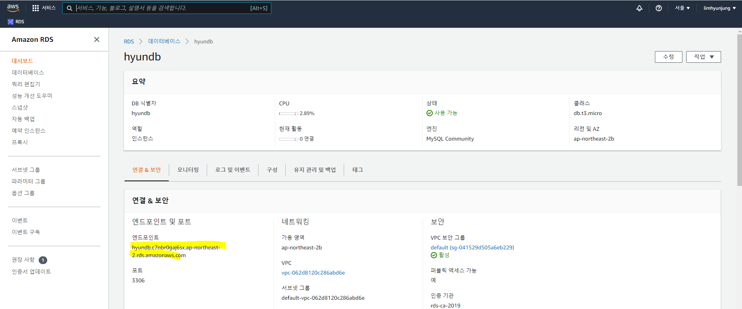
Task: Click the db.t3.micro class value
Action: tap(588, 113)
